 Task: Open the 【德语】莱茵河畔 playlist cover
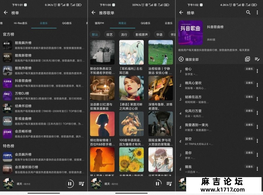[131, 88]
